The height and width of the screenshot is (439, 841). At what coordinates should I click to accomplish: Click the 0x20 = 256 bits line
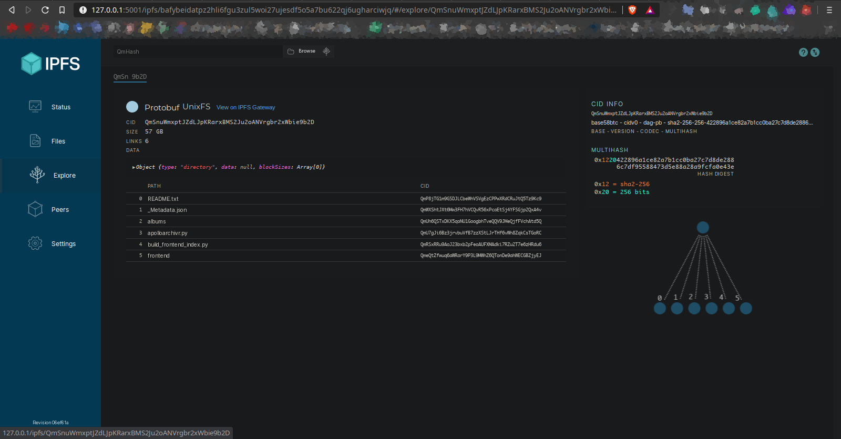[x=622, y=192]
